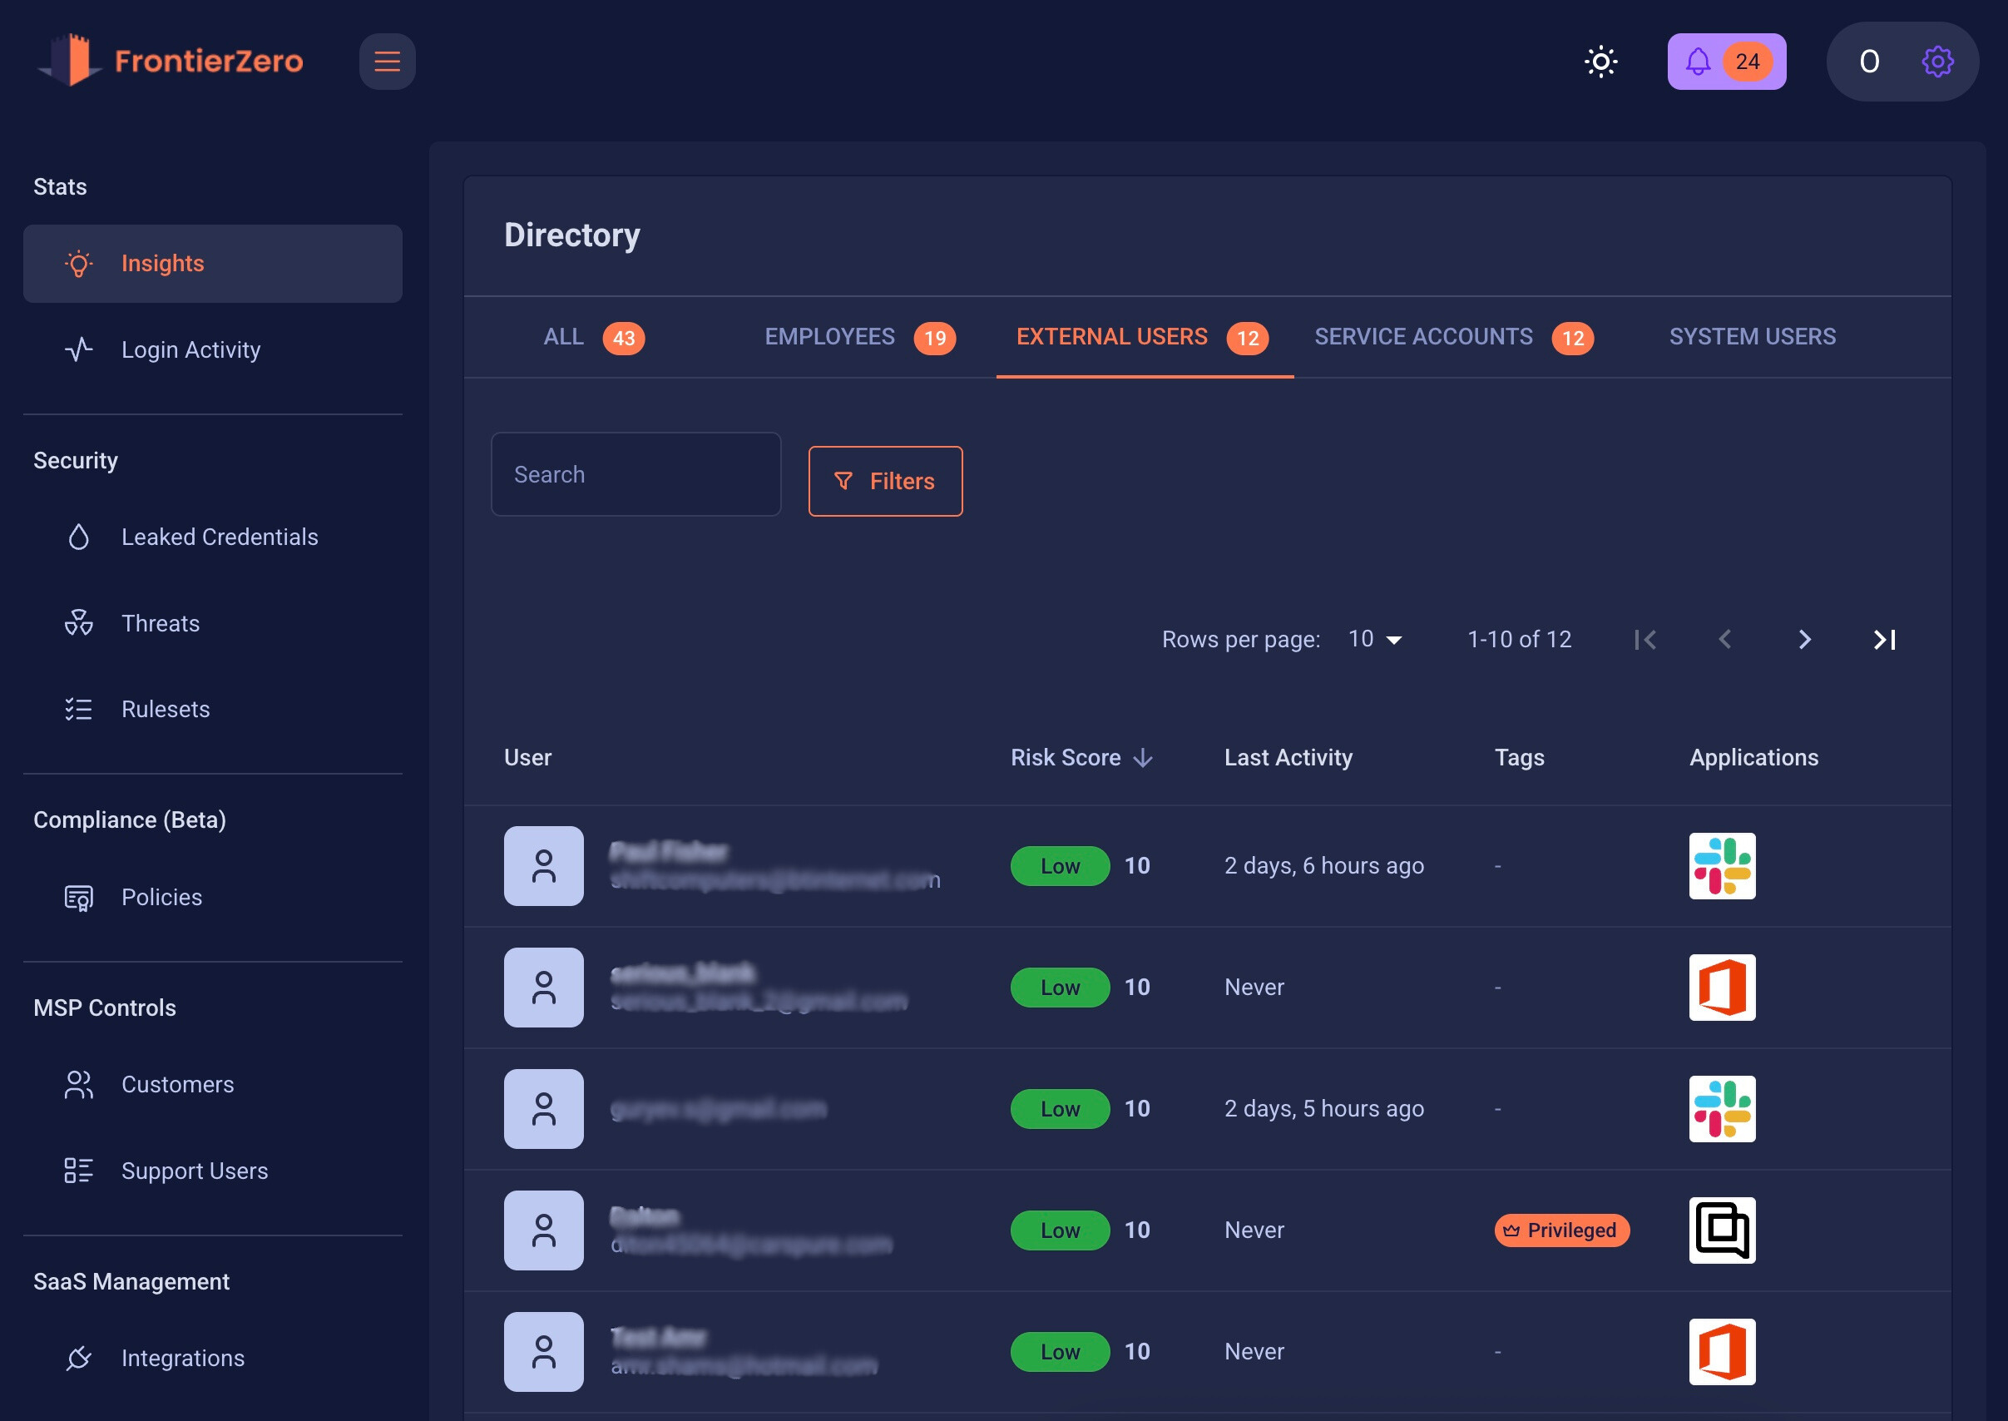The height and width of the screenshot is (1421, 2008).
Task: Open Policies under Compliance
Action: pyautogui.click(x=161, y=897)
